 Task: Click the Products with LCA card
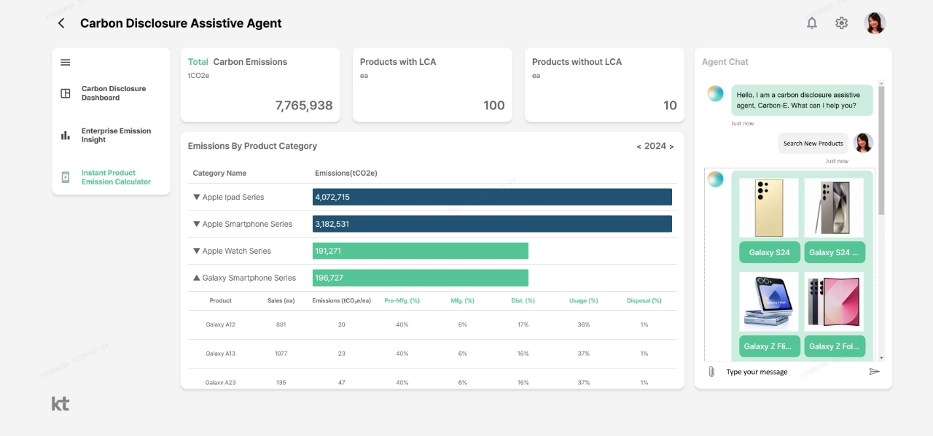coord(432,85)
